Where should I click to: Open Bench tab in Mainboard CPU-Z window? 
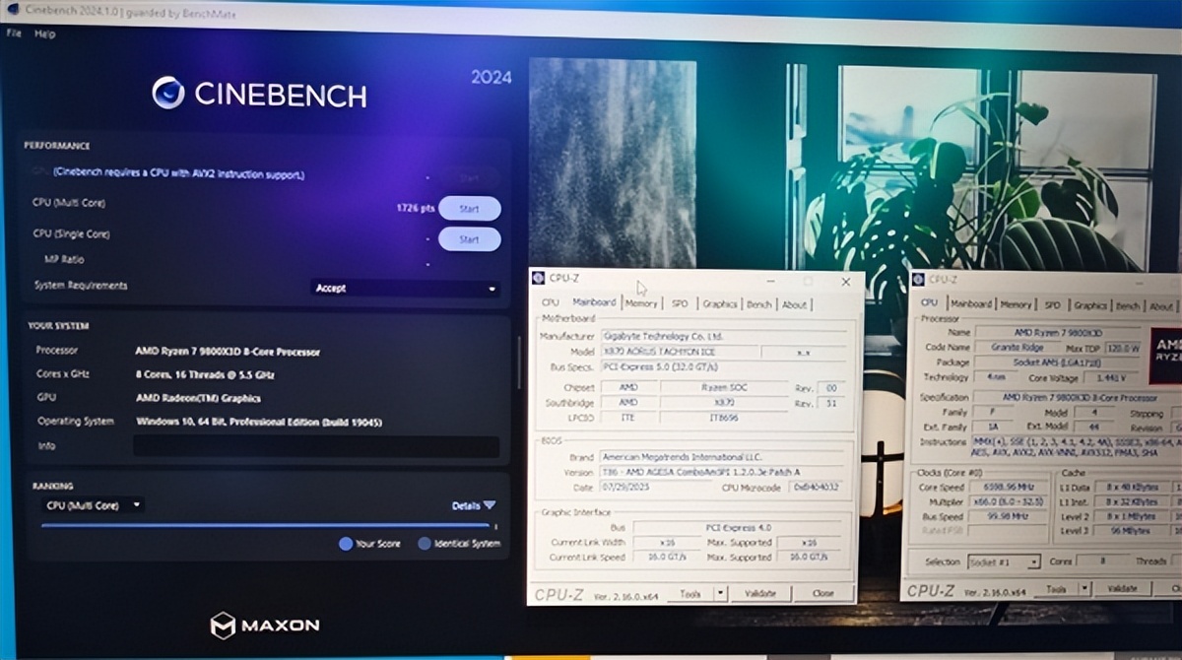pos(758,303)
